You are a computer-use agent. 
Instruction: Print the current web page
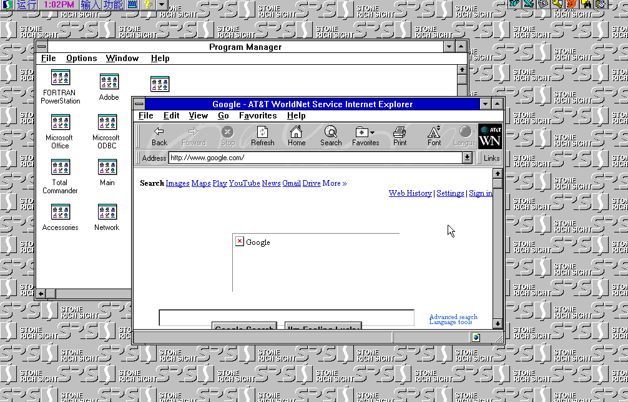coord(400,136)
